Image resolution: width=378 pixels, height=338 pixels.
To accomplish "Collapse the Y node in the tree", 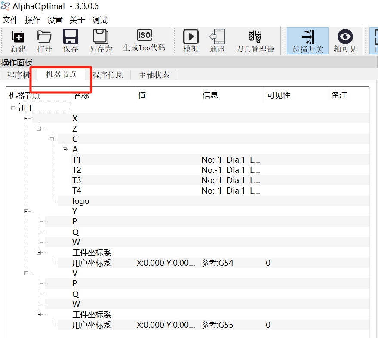I will (x=26, y=211).
